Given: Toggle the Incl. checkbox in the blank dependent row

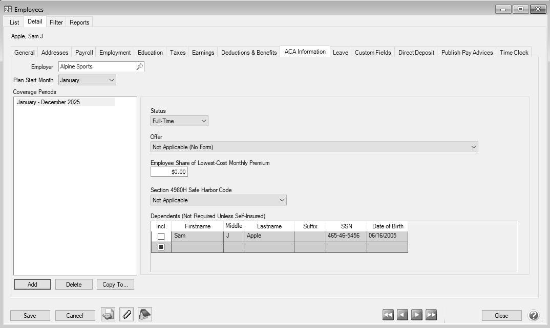Looking at the screenshot, I should coord(161,247).
